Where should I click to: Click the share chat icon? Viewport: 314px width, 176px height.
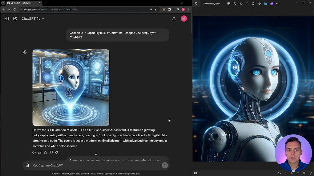[x=174, y=19]
